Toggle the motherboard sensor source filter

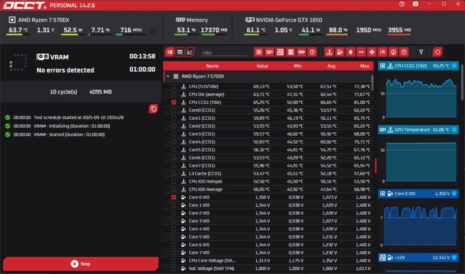click(280, 52)
